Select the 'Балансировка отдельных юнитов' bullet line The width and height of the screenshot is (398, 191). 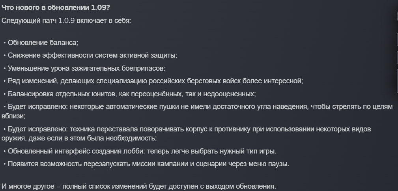pyautogui.click(x=130, y=94)
